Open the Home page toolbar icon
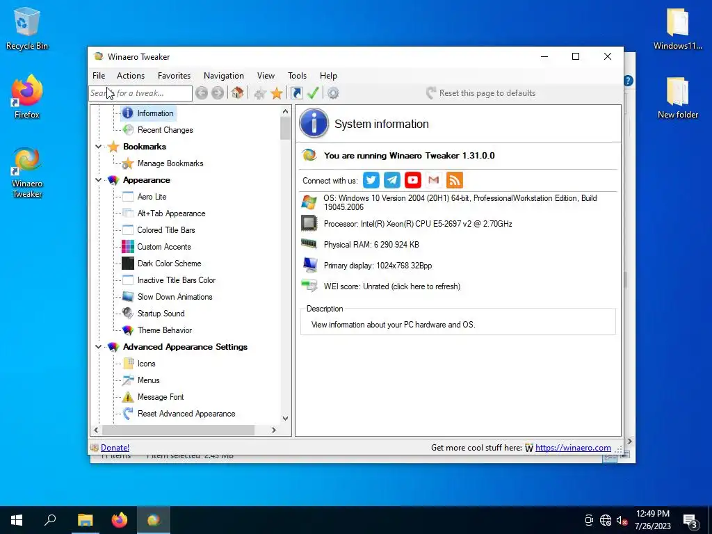This screenshot has width=712, height=534. click(237, 93)
